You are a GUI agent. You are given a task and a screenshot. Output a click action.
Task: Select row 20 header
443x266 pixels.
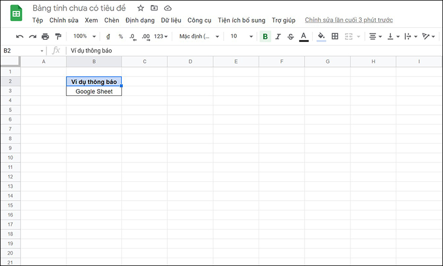[10, 253]
